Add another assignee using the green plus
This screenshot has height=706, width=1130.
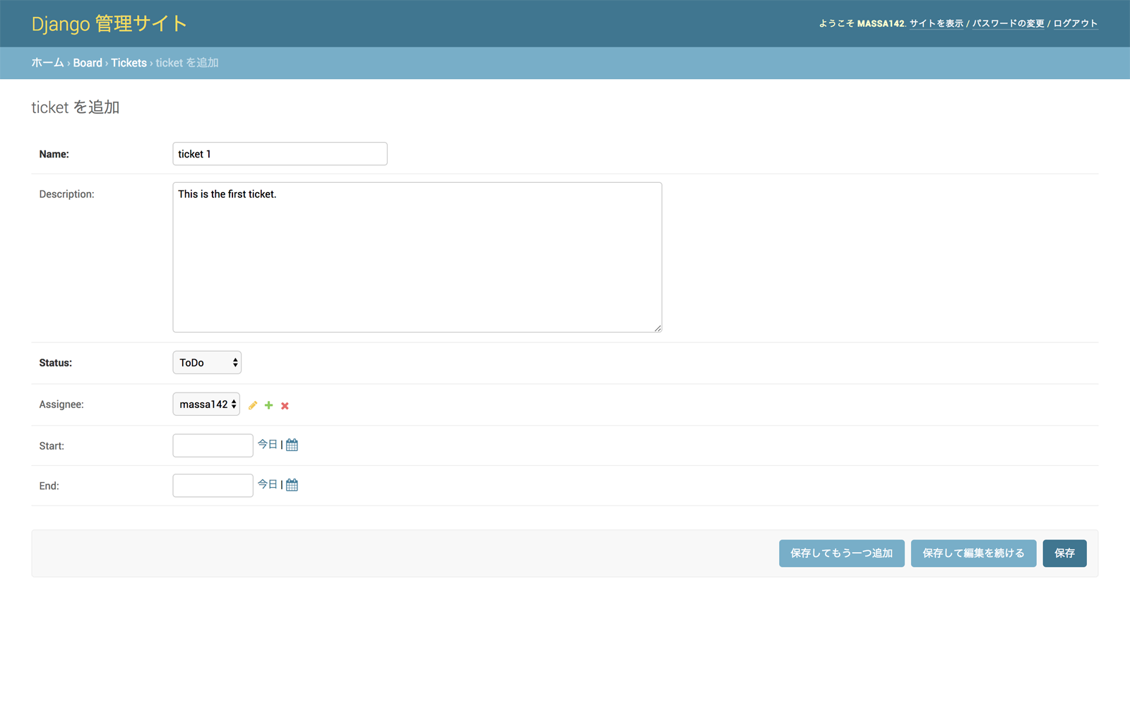point(268,405)
